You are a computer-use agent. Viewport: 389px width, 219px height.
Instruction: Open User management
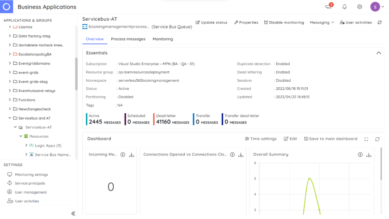[30, 192]
